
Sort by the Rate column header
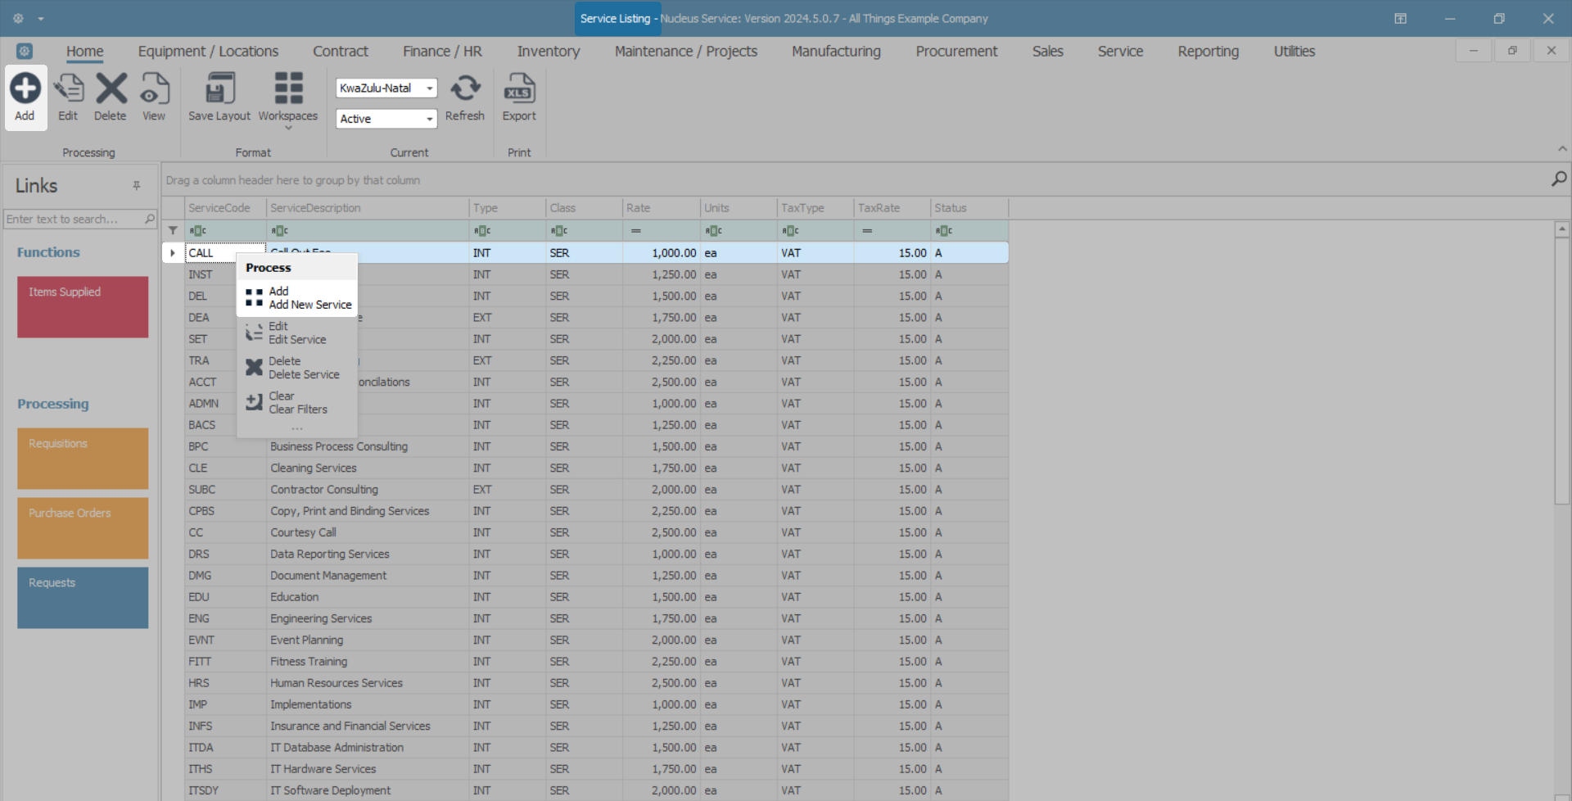point(661,208)
